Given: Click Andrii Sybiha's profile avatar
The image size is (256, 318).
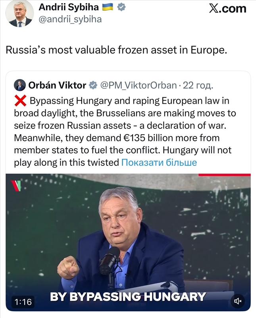Looking at the screenshot, I should click(19, 14).
